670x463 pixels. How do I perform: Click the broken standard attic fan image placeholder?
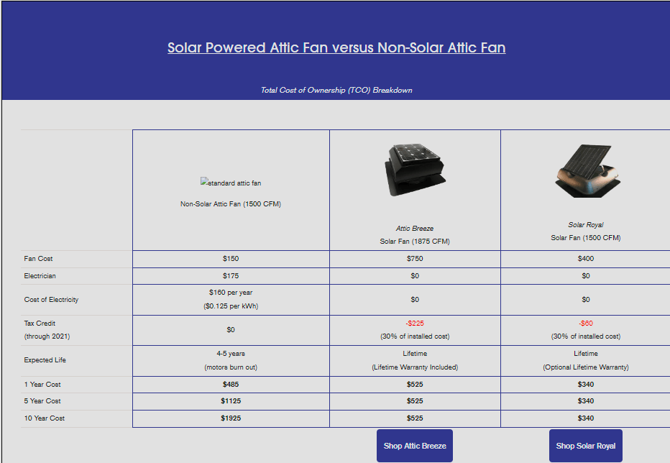(230, 182)
